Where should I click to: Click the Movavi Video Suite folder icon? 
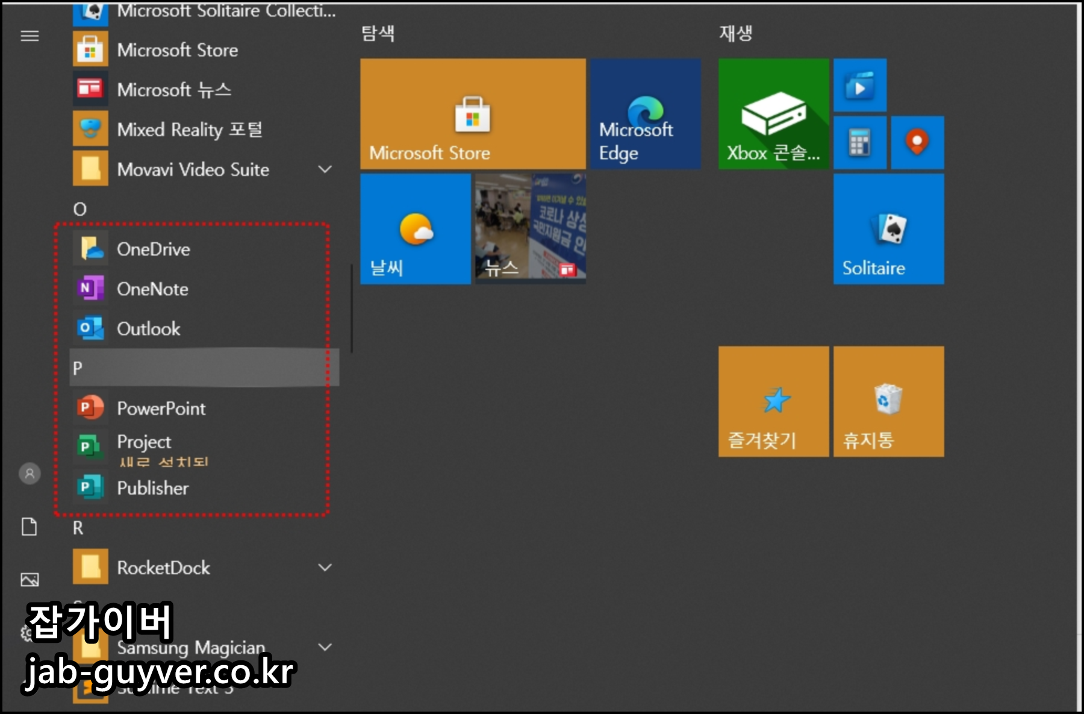coord(90,169)
